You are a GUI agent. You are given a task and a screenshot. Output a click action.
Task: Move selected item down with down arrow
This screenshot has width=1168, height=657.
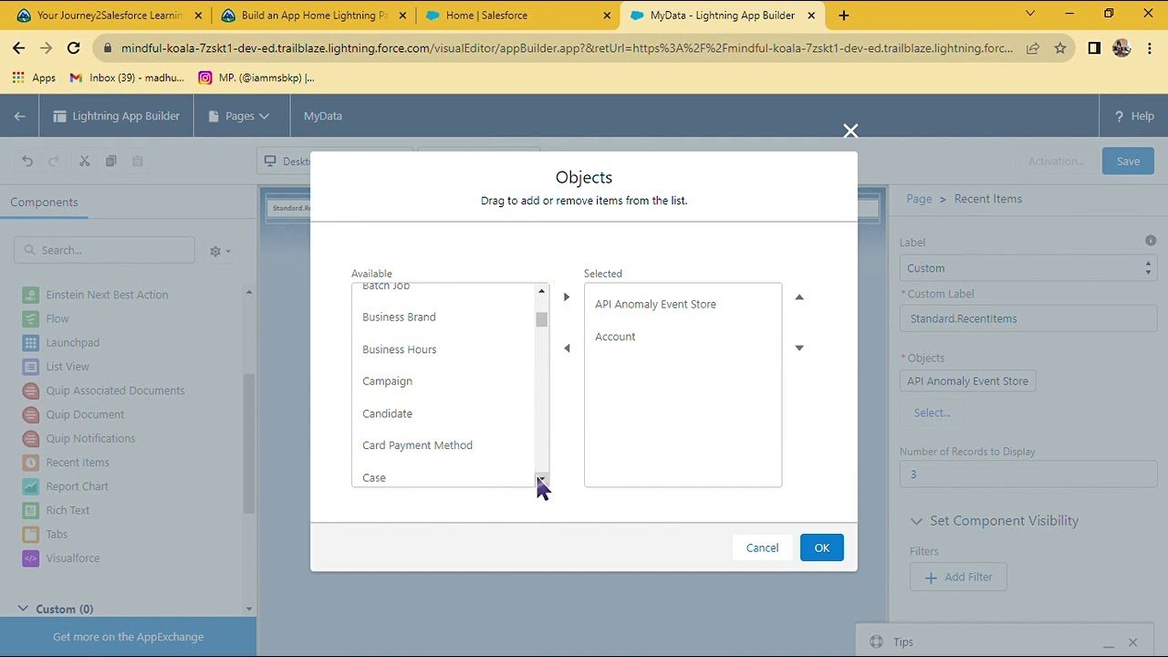(799, 348)
